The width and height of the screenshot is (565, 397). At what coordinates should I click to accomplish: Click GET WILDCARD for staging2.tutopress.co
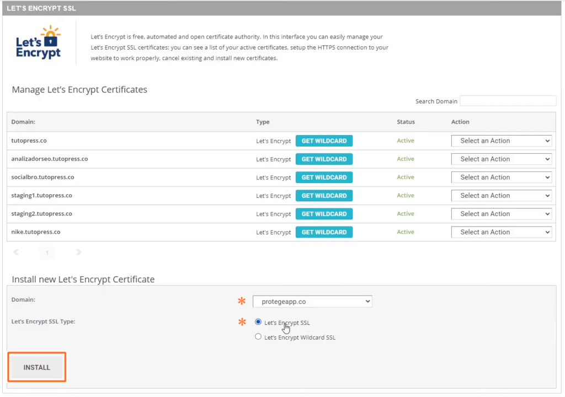[324, 214]
